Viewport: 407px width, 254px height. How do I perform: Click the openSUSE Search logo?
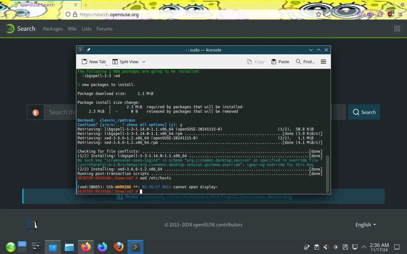click(20, 29)
